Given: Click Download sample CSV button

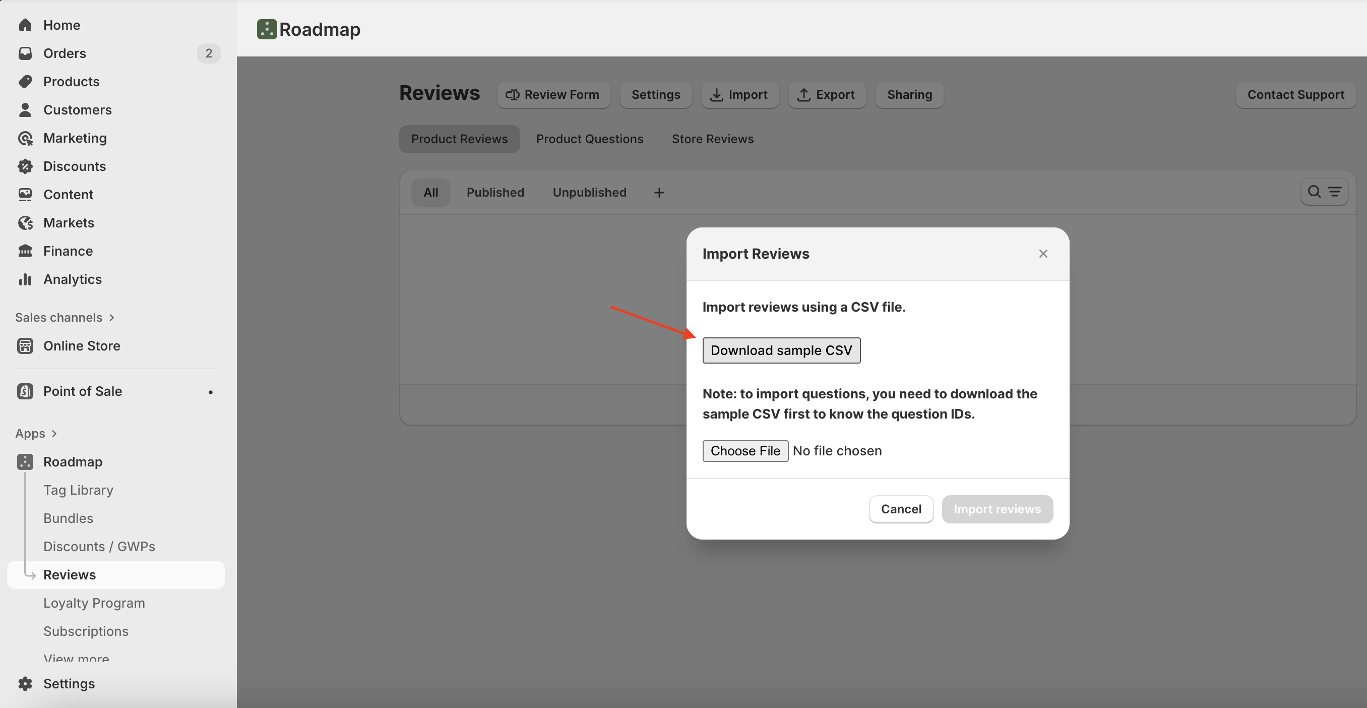Looking at the screenshot, I should [x=781, y=350].
